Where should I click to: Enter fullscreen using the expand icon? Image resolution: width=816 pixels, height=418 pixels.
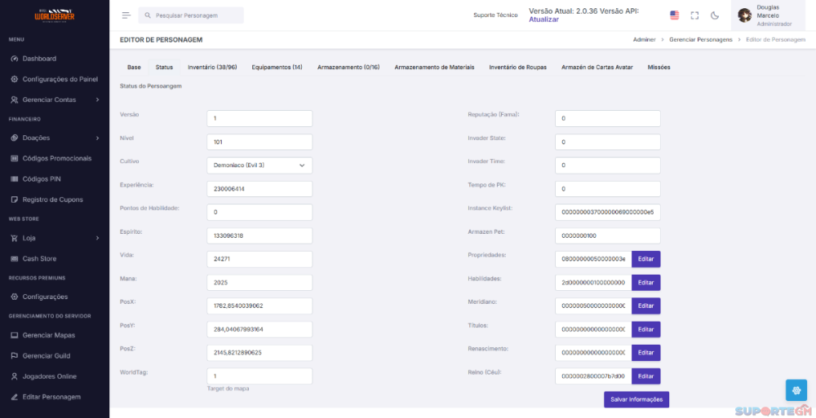click(694, 15)
